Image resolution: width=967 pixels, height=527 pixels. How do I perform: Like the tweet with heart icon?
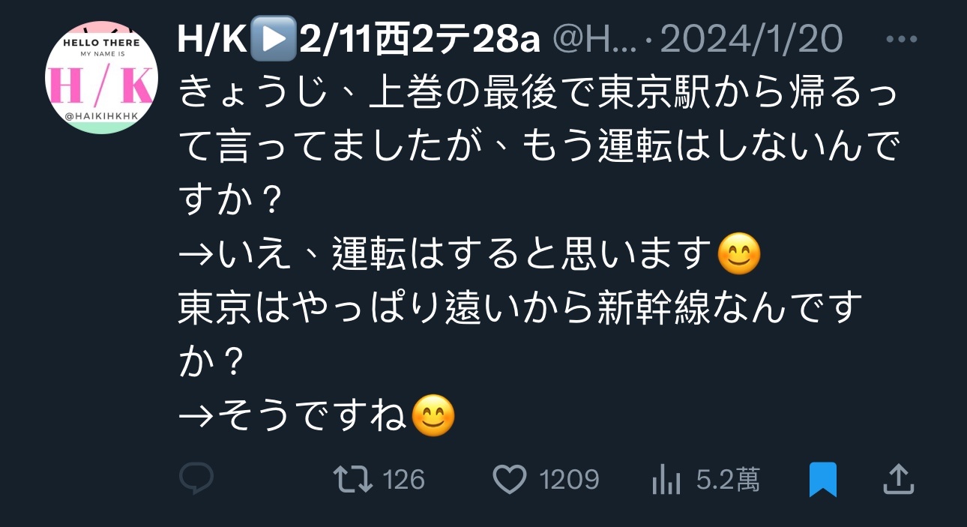click(x=510, y=480)
